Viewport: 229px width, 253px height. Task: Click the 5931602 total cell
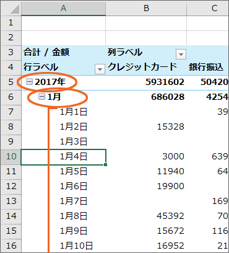click(146, 82)
